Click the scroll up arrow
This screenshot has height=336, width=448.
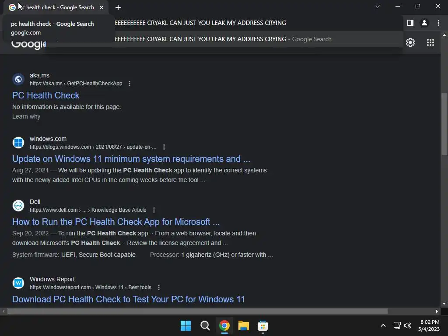[444, 35]
